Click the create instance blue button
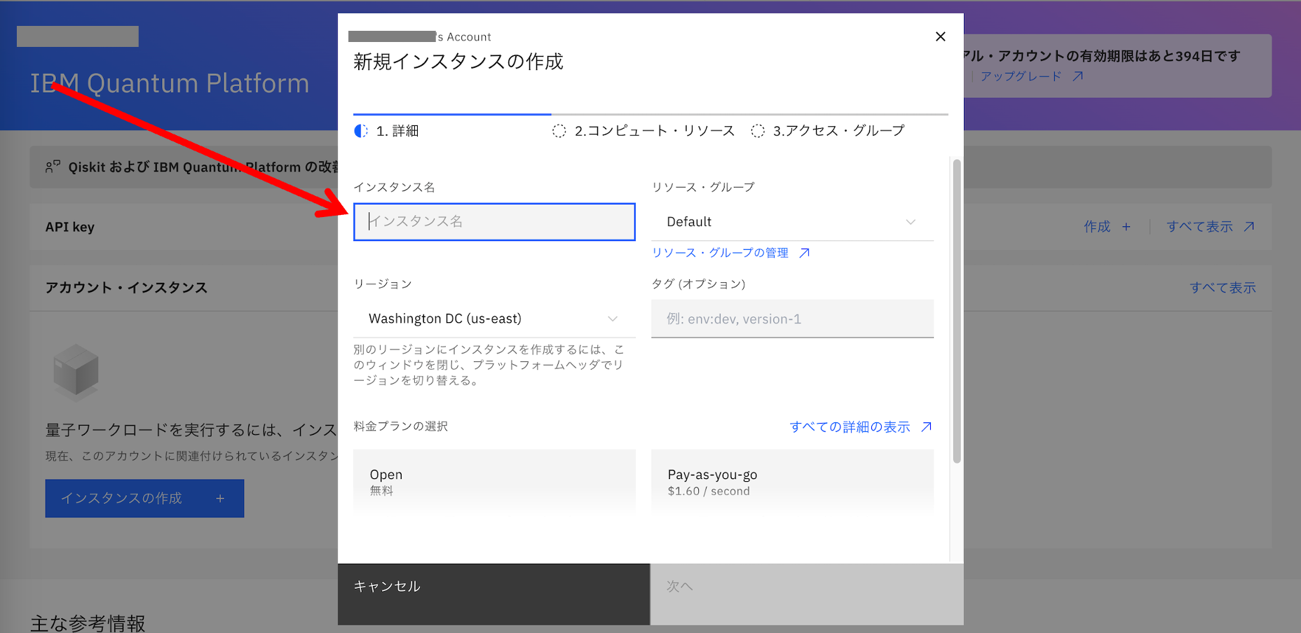This screenshot has width=1301, height=633. [144, 499]
